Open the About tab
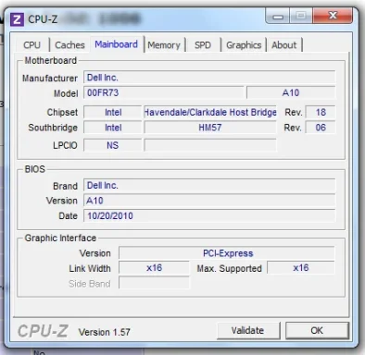 pos(284,45)
